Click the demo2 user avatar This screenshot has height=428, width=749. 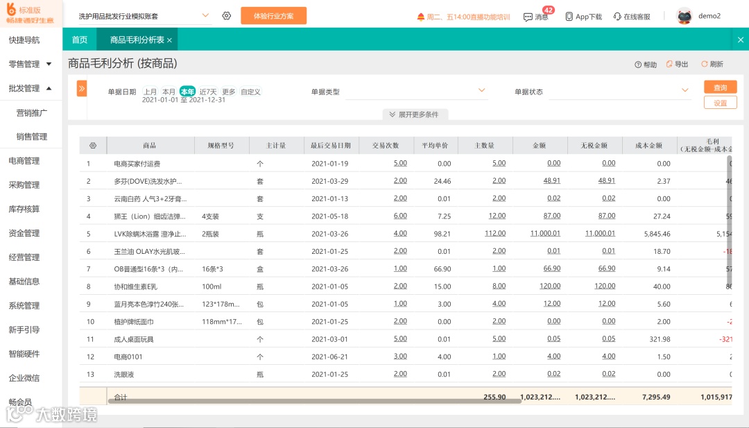[x=685, y=16]
